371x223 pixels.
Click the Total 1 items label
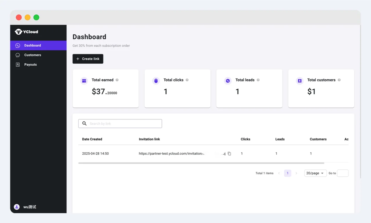click(x=264, y=173)
